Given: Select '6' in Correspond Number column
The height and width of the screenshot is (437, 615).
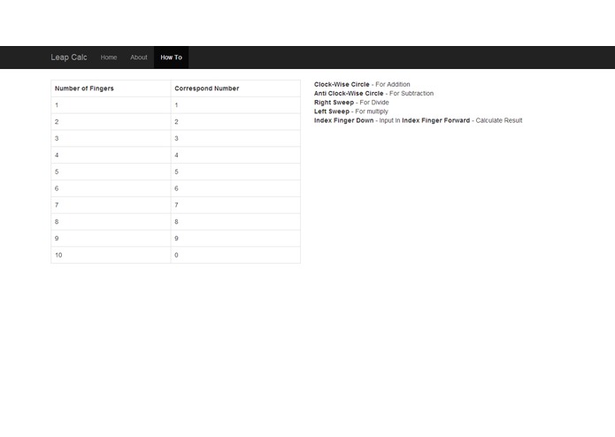Looking at the screenshot, I should tap(235, 188).
